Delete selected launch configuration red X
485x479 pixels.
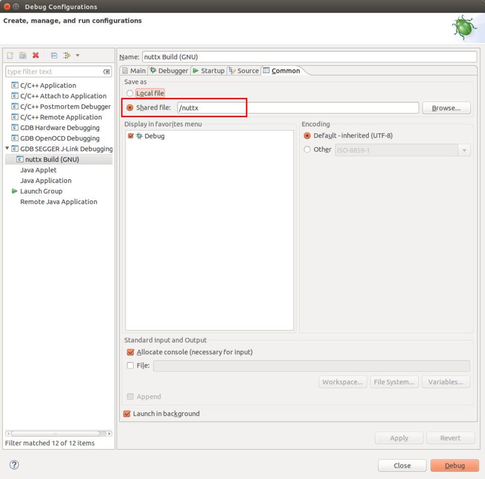(x=36, y=55)
